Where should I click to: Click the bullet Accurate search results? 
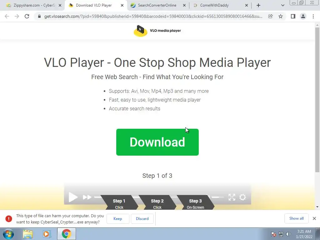[x=134, y=108]
